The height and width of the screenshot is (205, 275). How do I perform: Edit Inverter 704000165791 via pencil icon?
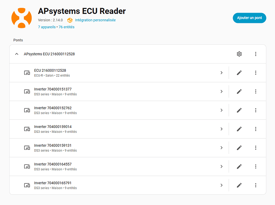point(239,185)
